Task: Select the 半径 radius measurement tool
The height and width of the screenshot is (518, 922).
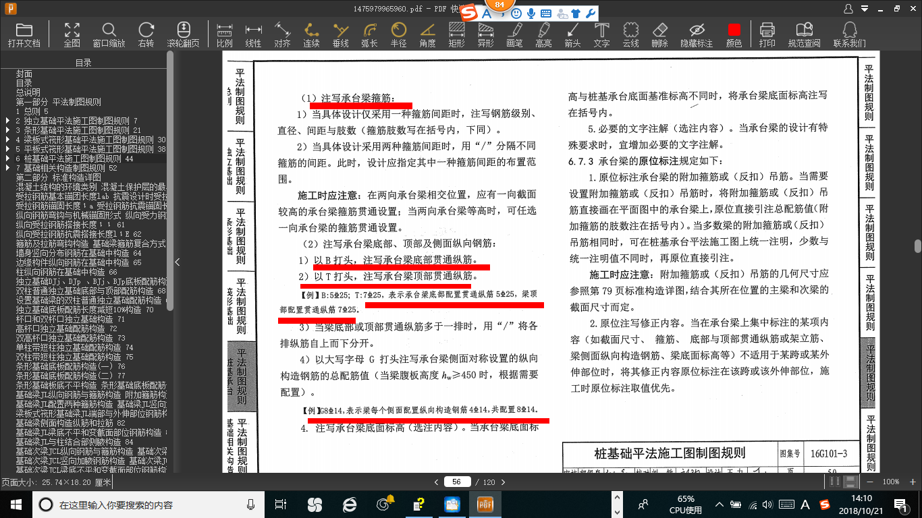Action: coord(398,35)
